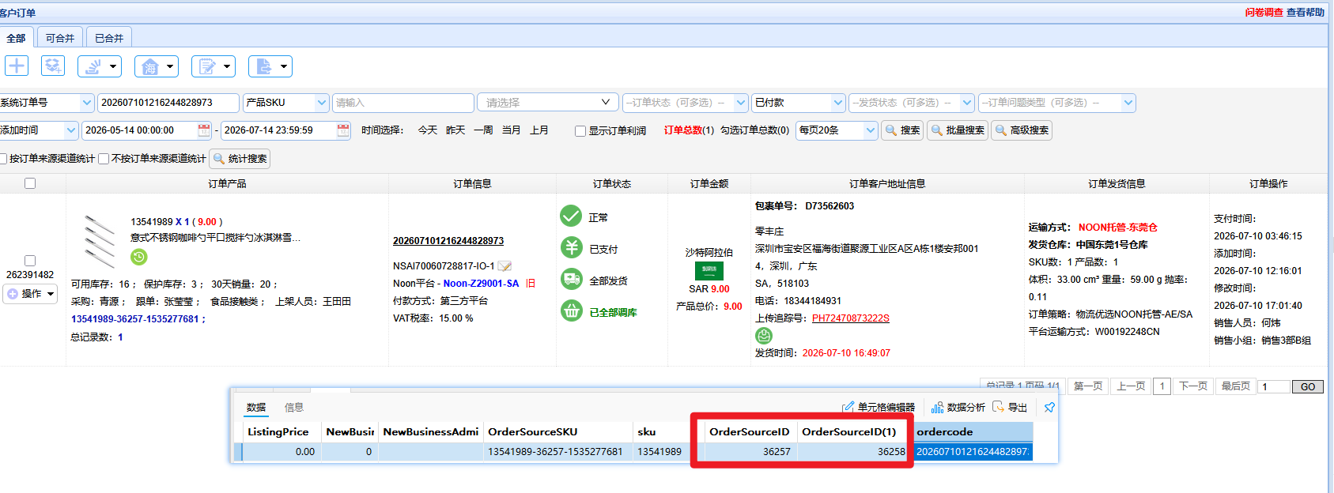The width and height of the screenshot is (1334, 493).
Task: Click the 海 warehouse house toolbar icon
Action: (150, 66)
